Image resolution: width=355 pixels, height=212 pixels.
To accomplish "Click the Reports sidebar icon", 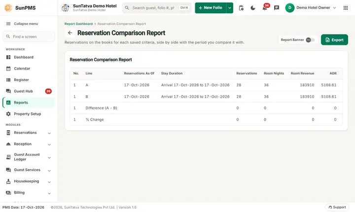I will coord(8,103).
